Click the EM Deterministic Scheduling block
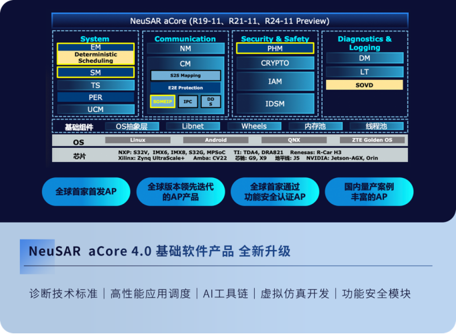 [95, 54]
